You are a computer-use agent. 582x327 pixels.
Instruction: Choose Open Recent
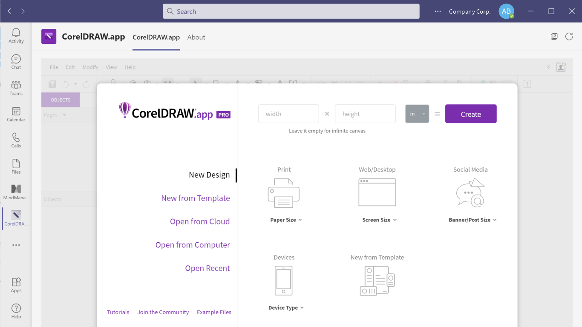[207, 269]
